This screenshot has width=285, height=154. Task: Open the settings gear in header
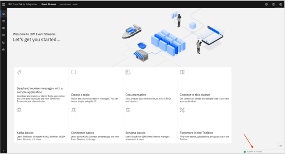[x=266, y=5]
